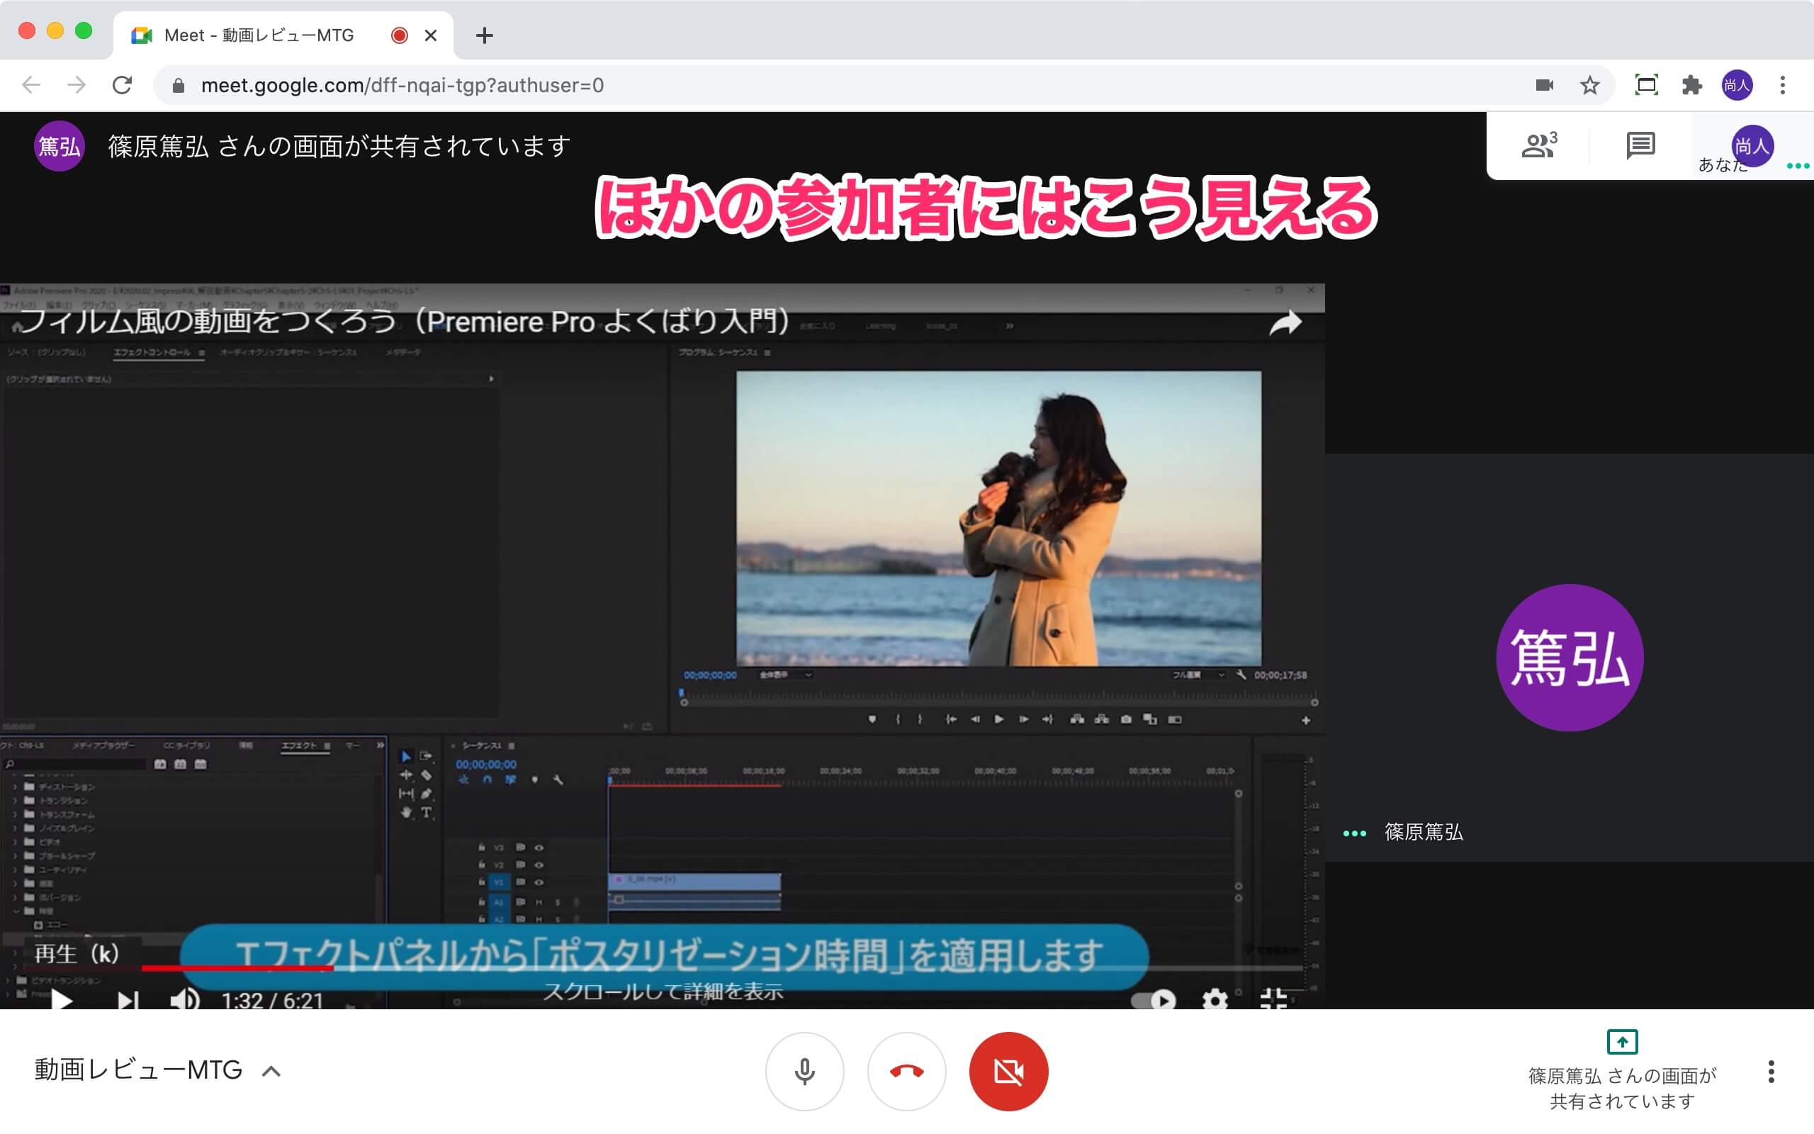
Task: Go back in Chrome
Action: click(x=30, y=86)
